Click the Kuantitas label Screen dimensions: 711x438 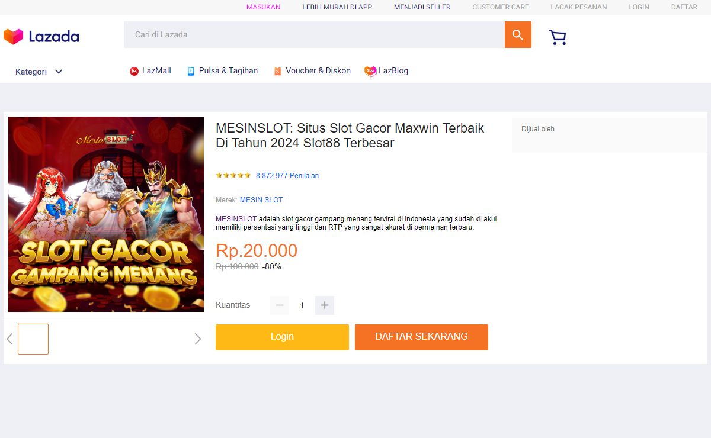coord(233,305)
